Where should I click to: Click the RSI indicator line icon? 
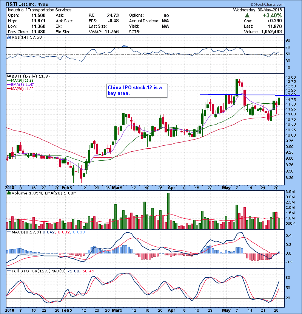coord(9,37)
